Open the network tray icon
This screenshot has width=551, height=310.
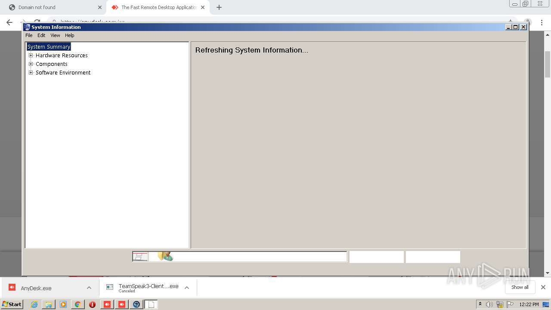[500, 304]
